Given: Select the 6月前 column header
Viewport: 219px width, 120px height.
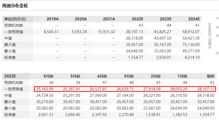Looking at the screenshot, I should pos(48,76).
